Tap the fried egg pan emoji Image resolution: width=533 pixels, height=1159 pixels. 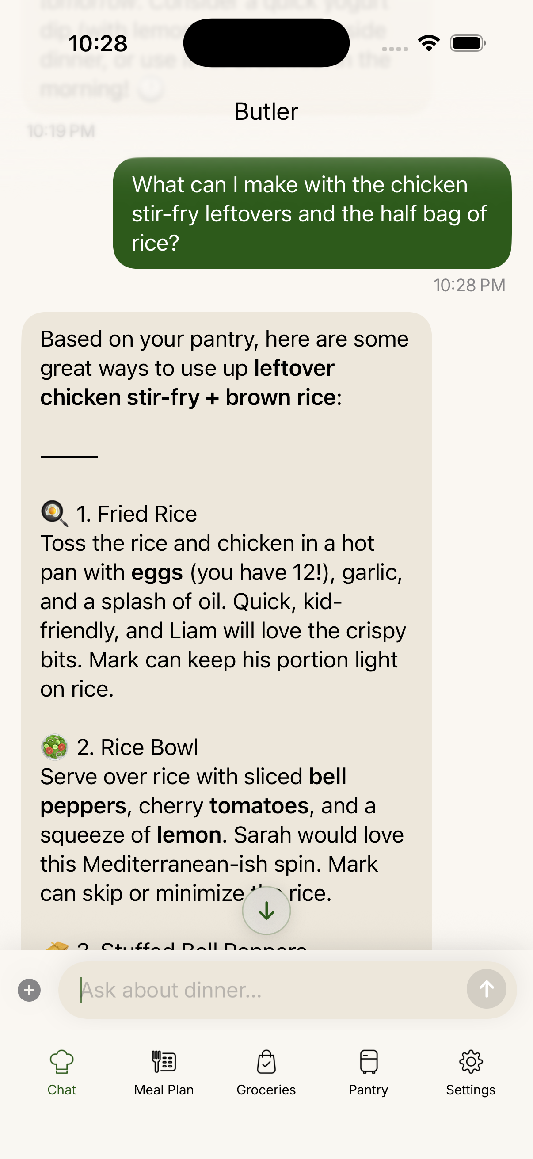[x=54, y=513]
